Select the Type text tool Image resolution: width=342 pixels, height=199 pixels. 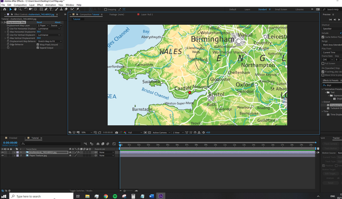51,9
